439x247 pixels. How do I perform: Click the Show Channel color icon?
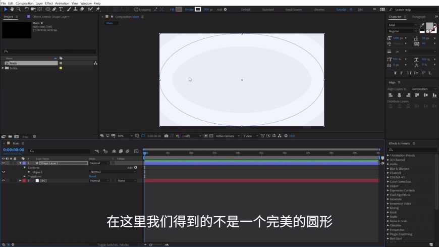point(178,136)
